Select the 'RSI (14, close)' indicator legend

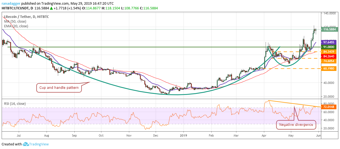pyautogui.click(x=15, y=104)
